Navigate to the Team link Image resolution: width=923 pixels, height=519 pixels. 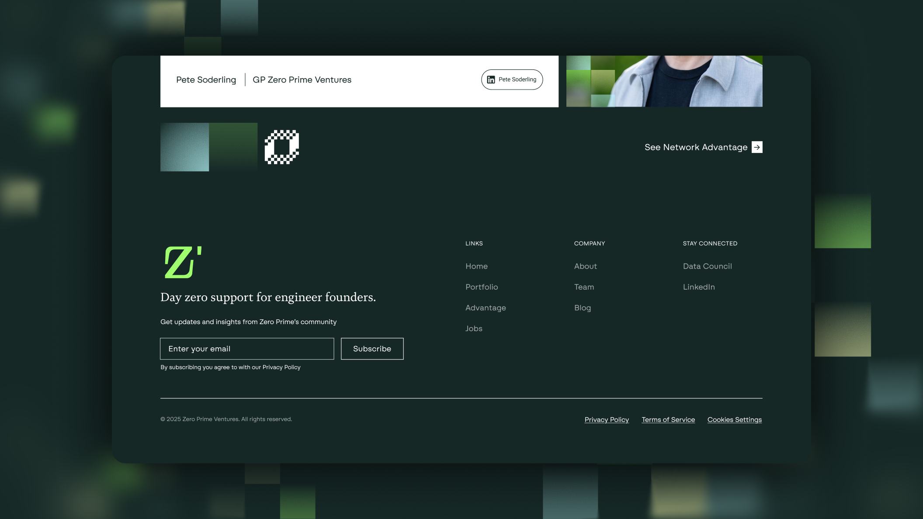584,287
